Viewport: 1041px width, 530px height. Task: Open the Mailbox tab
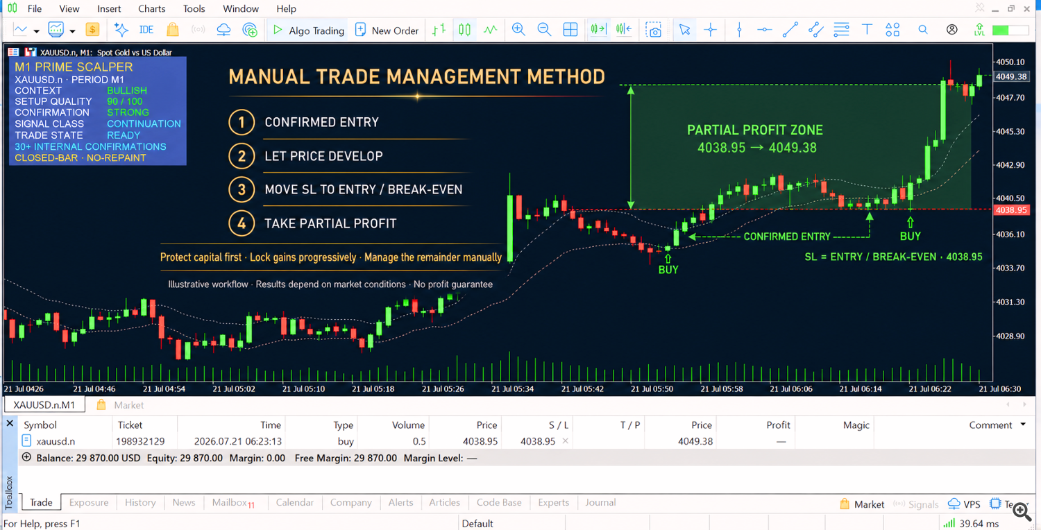pyautogui.click(x=233, y=502)
